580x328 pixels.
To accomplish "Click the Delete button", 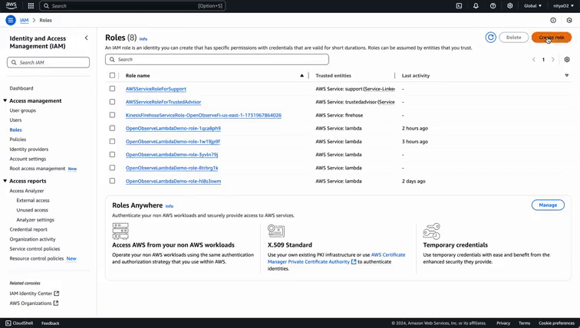I will pyautogui.click(x=514, y=38).
